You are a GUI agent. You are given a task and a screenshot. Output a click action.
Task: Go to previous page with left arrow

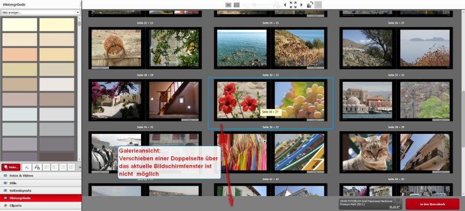pyautogui.click(x=285, y=5)
